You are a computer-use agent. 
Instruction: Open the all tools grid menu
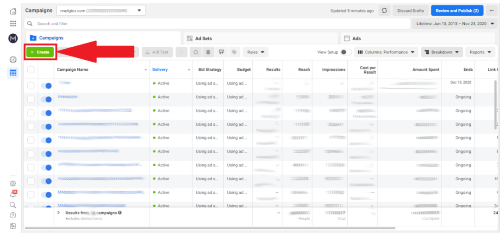(13, 24)
